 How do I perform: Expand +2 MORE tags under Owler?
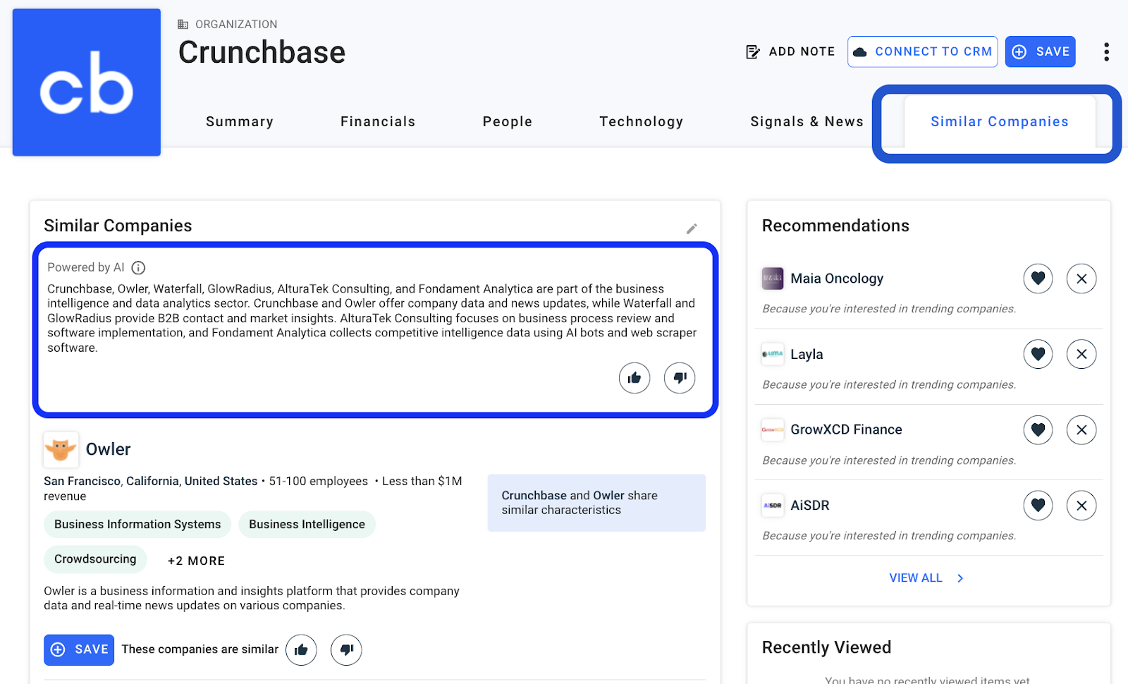(x=195, y=560)
